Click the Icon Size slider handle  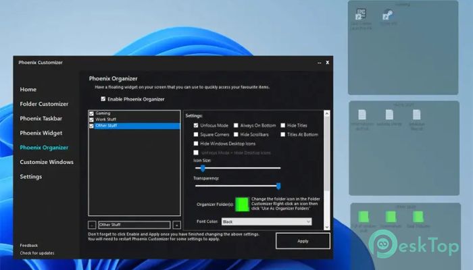(x=203, y=168)
